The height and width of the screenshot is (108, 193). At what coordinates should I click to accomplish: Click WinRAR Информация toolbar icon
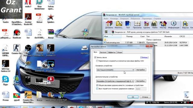pos(174,25)
